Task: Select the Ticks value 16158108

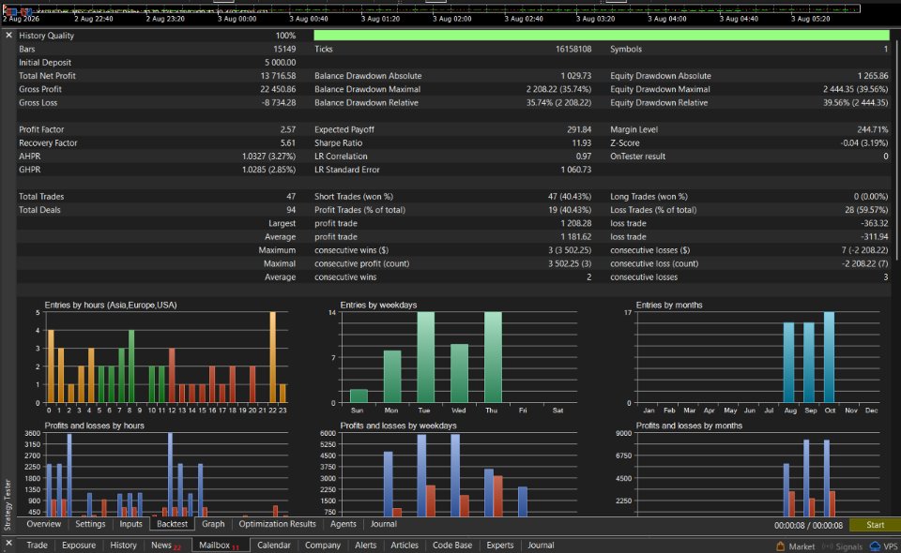Action: (x=573, y=49)
